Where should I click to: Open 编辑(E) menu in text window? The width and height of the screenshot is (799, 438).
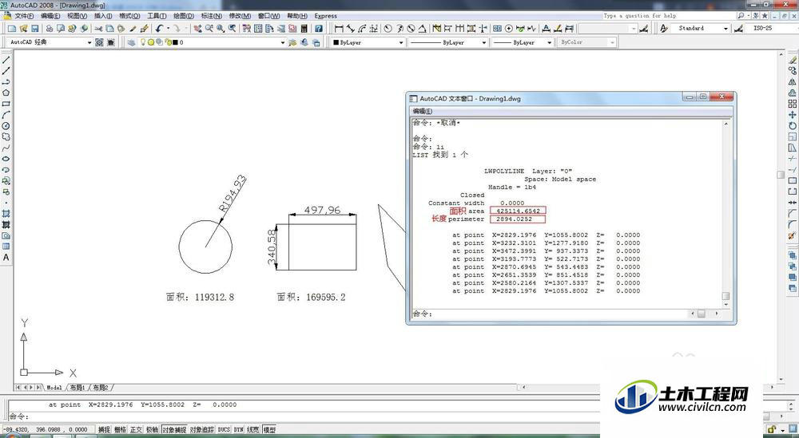423,111
